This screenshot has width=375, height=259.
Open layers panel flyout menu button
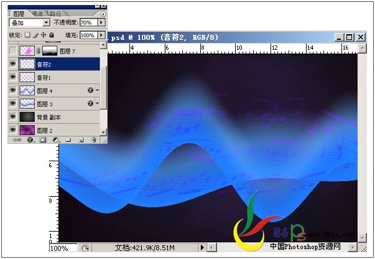tap(103, 14)
